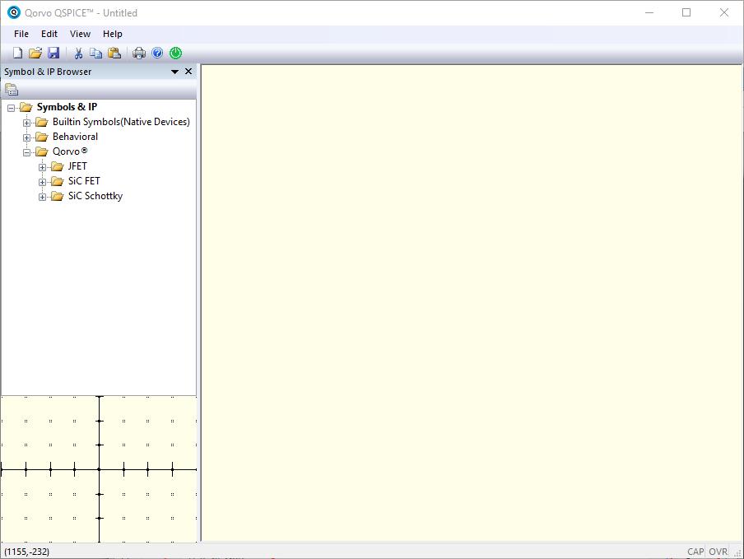This screenshot has width=744, height=559.
Task: Click the window resize grip corner
Action: [x=738, y=553]
